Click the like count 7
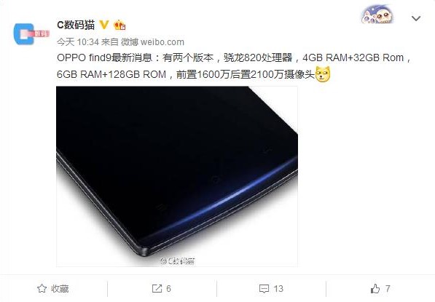 point(388,289)
